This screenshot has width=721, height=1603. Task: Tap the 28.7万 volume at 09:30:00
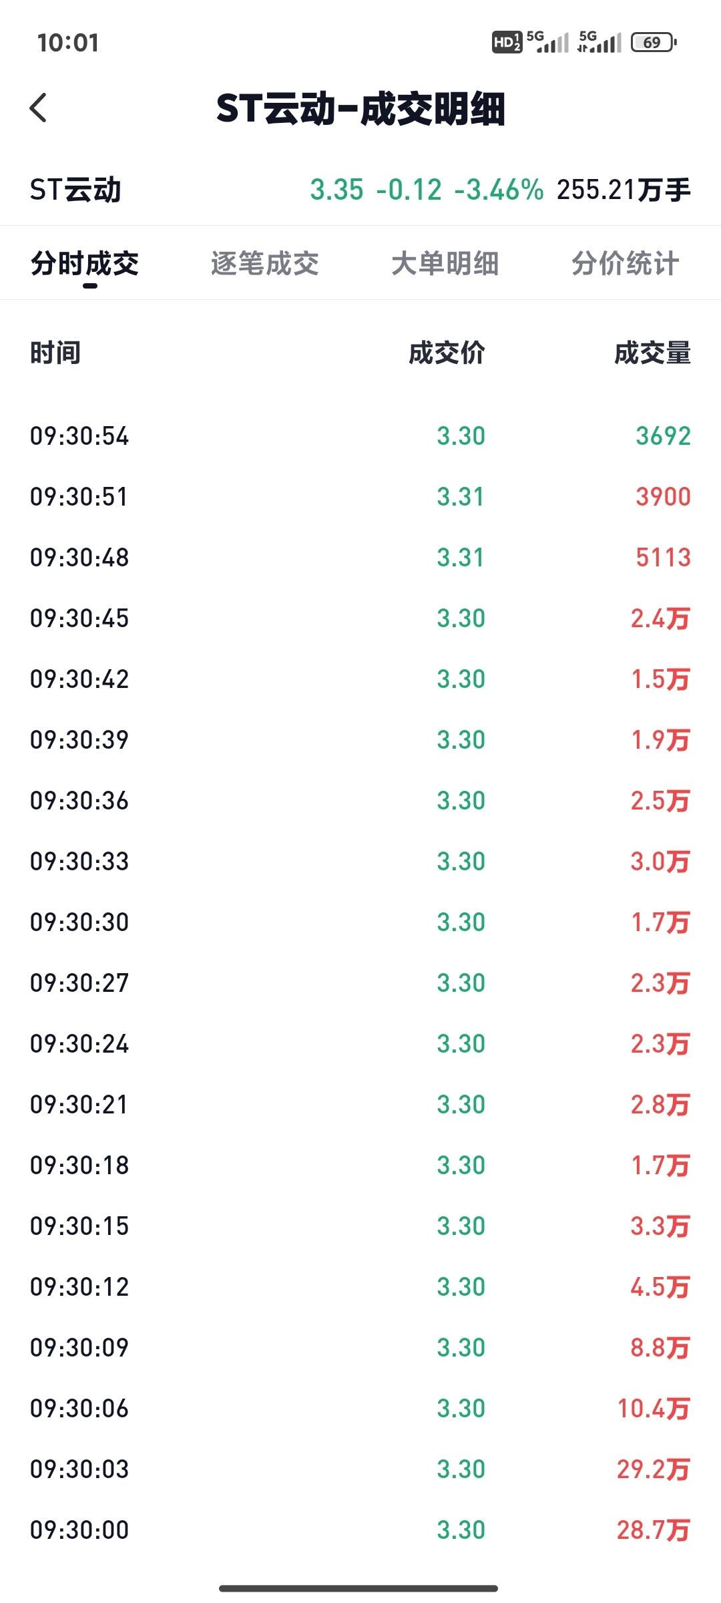point(654,1530)
